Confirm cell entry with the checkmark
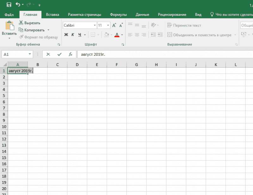Screen dimensions: 253x195 point(59,54)
